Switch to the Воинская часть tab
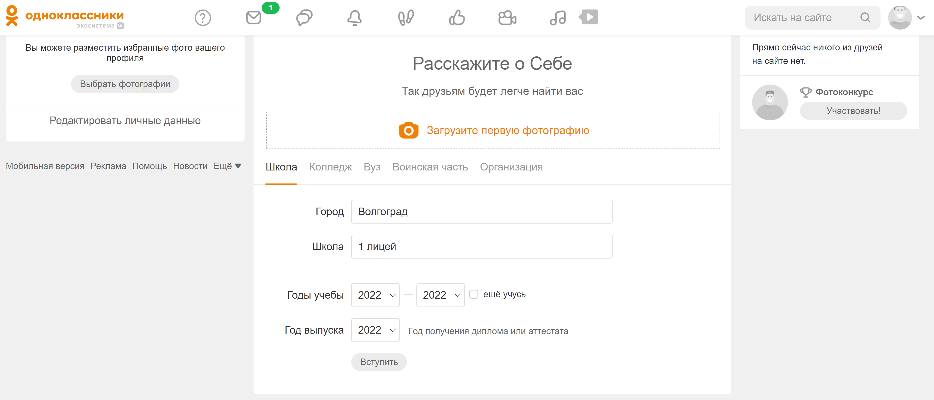The height and width of the screenshot is (400, 934). [430, 167]
